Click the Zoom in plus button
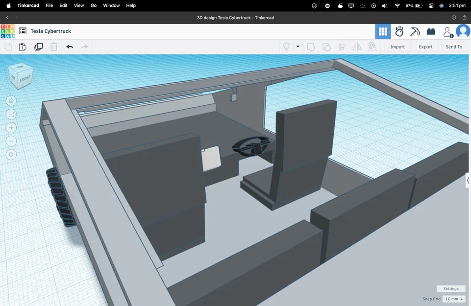Image resolution: width=471 pixels, height=306 pixels. tap(11, 128)
